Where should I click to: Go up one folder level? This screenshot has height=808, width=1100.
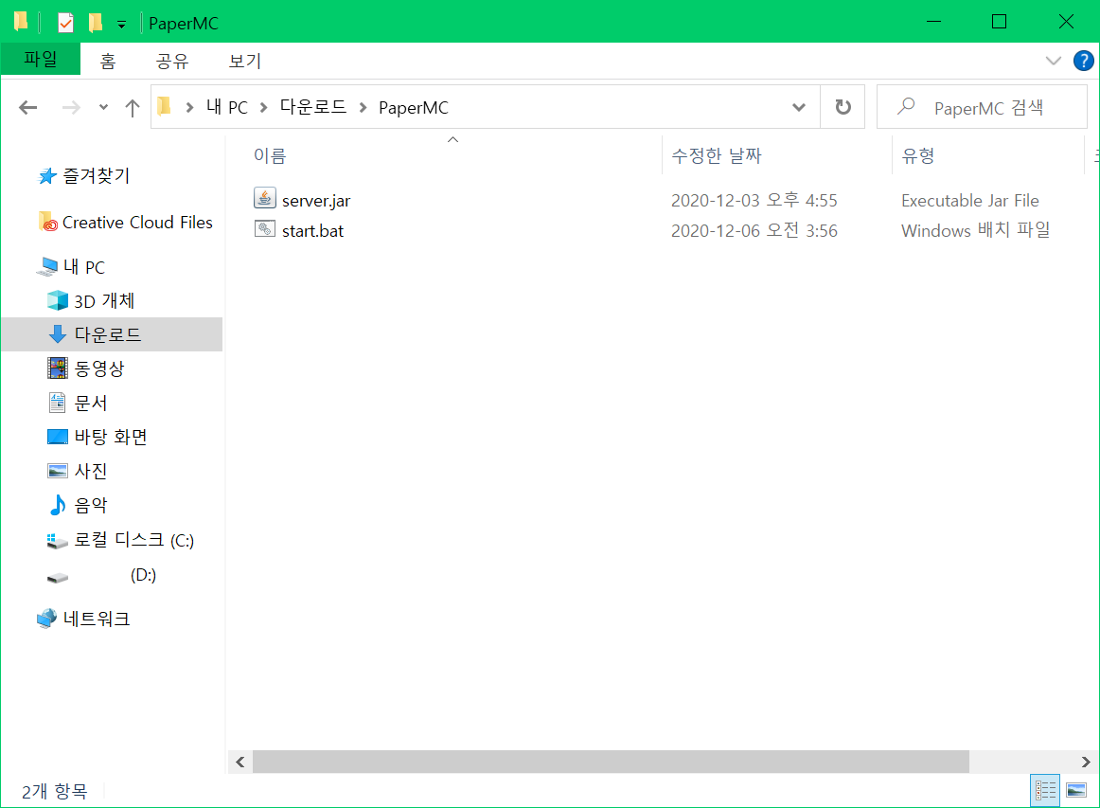(132, 107)
